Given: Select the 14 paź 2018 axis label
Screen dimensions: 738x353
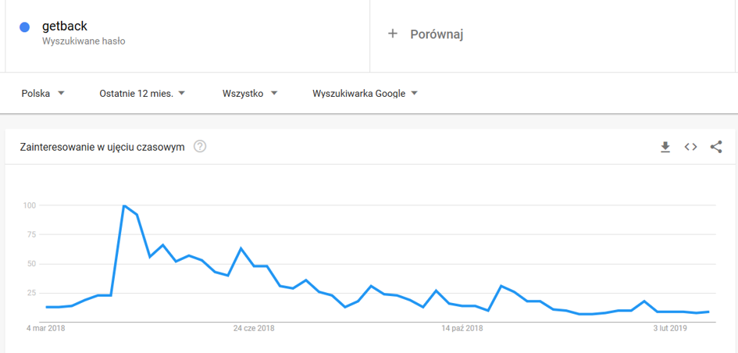Looking at the screenshot, I should point(462,328).
